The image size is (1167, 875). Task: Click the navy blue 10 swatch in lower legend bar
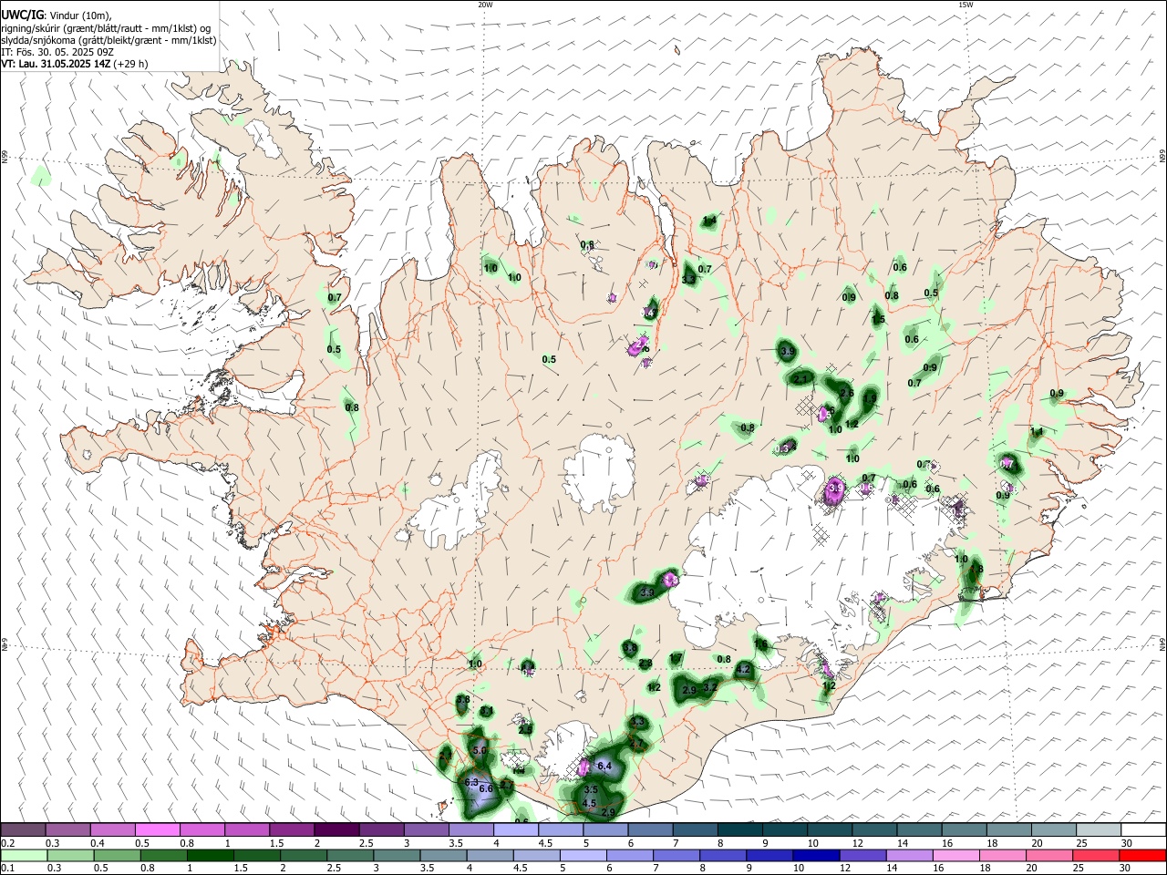(x=817, y=855)
